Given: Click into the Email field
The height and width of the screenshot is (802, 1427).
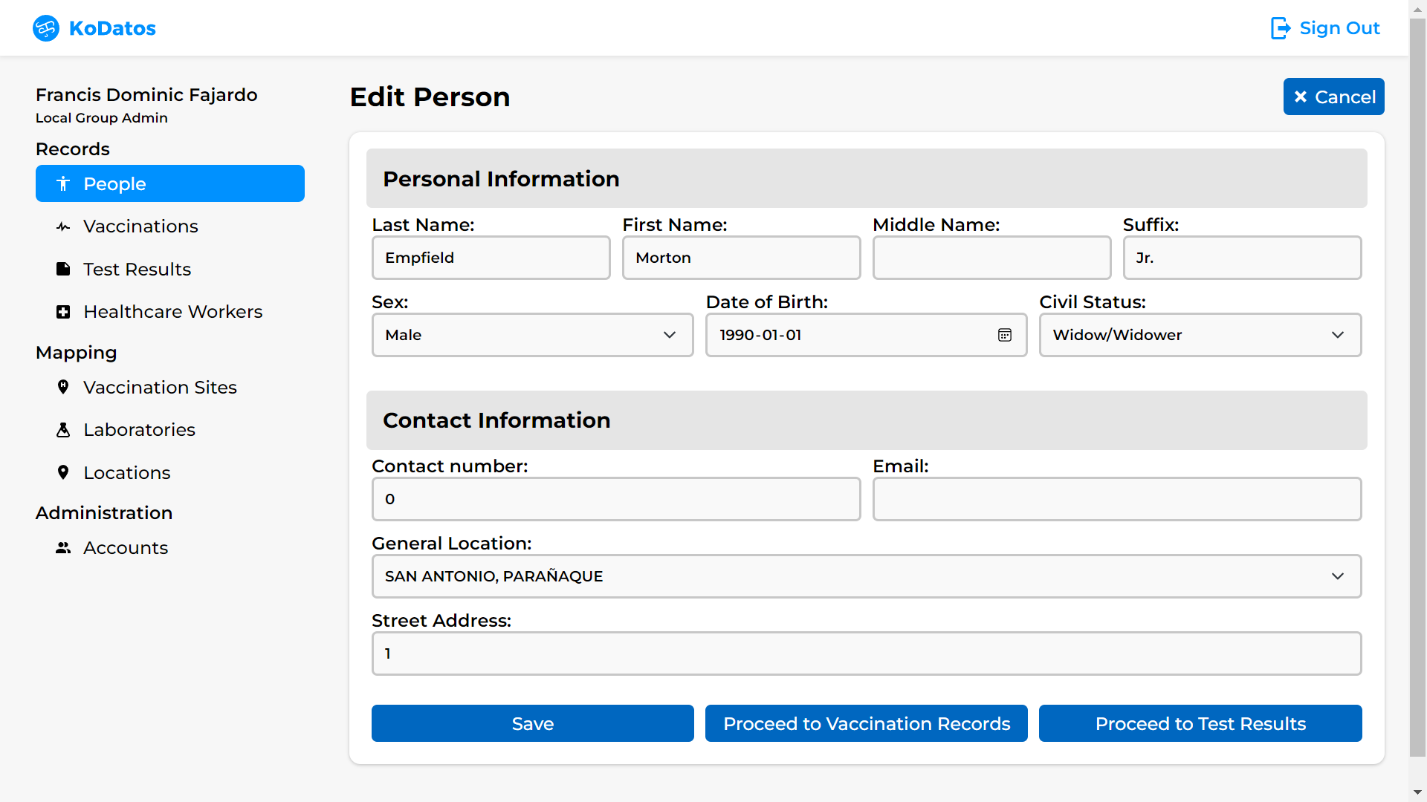Looking at the screenshot, I should click(x=1116, y=499).
